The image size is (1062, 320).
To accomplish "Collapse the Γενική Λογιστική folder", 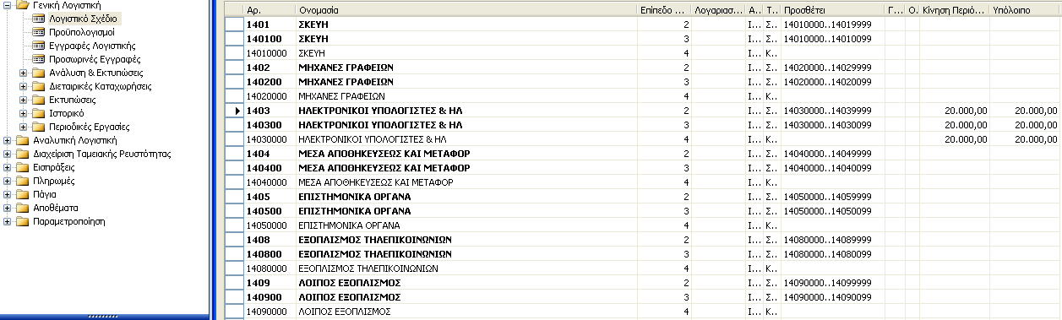I will (8, 5).
